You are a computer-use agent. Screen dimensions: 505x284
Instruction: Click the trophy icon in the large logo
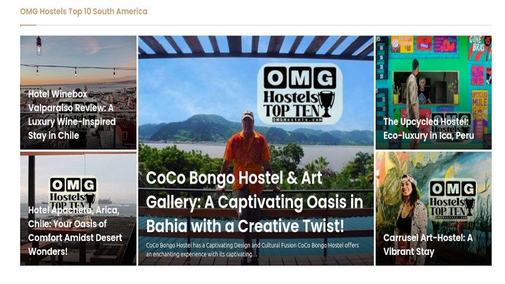[x=326, y=104]
